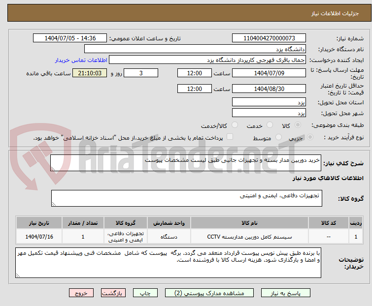Click the requester field جمال باقری فهرجی
The image size is (372, 306).
[x=207, y=60]
